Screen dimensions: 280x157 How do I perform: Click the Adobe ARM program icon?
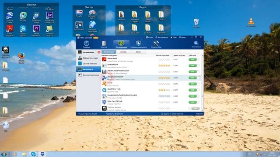pyautogui.click(x=104, y=59)
